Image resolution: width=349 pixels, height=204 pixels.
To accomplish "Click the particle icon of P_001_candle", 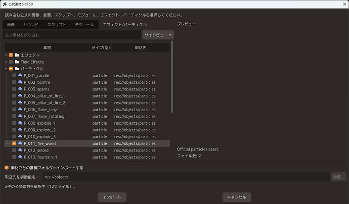I will tap(20, 75).
